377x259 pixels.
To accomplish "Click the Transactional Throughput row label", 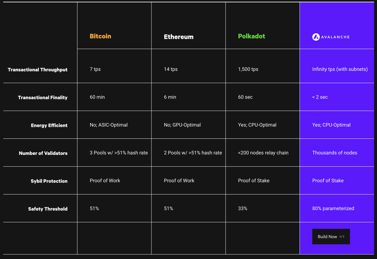I will coord(38,70).
